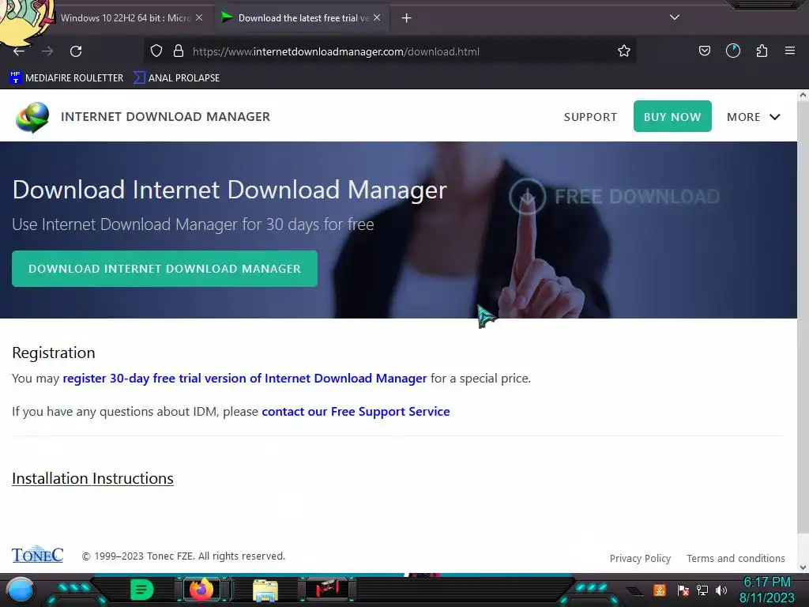This screenshot has width=809, height=607.
Task: Open Terms and conditions link
Action: [x=736, y=559]
